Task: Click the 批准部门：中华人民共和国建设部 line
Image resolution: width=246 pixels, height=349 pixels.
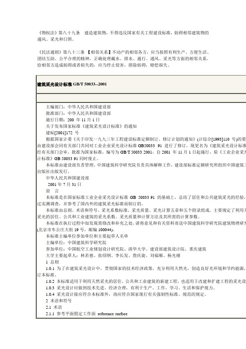Action: (78, 113)
